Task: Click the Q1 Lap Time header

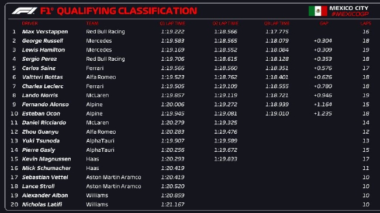Action: (x=172, y=23)
